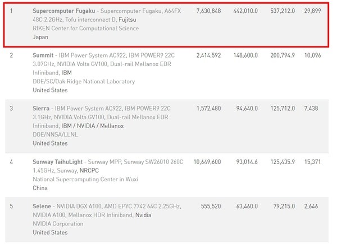Select Rpeak value 537,212.0

coord(283,11)
